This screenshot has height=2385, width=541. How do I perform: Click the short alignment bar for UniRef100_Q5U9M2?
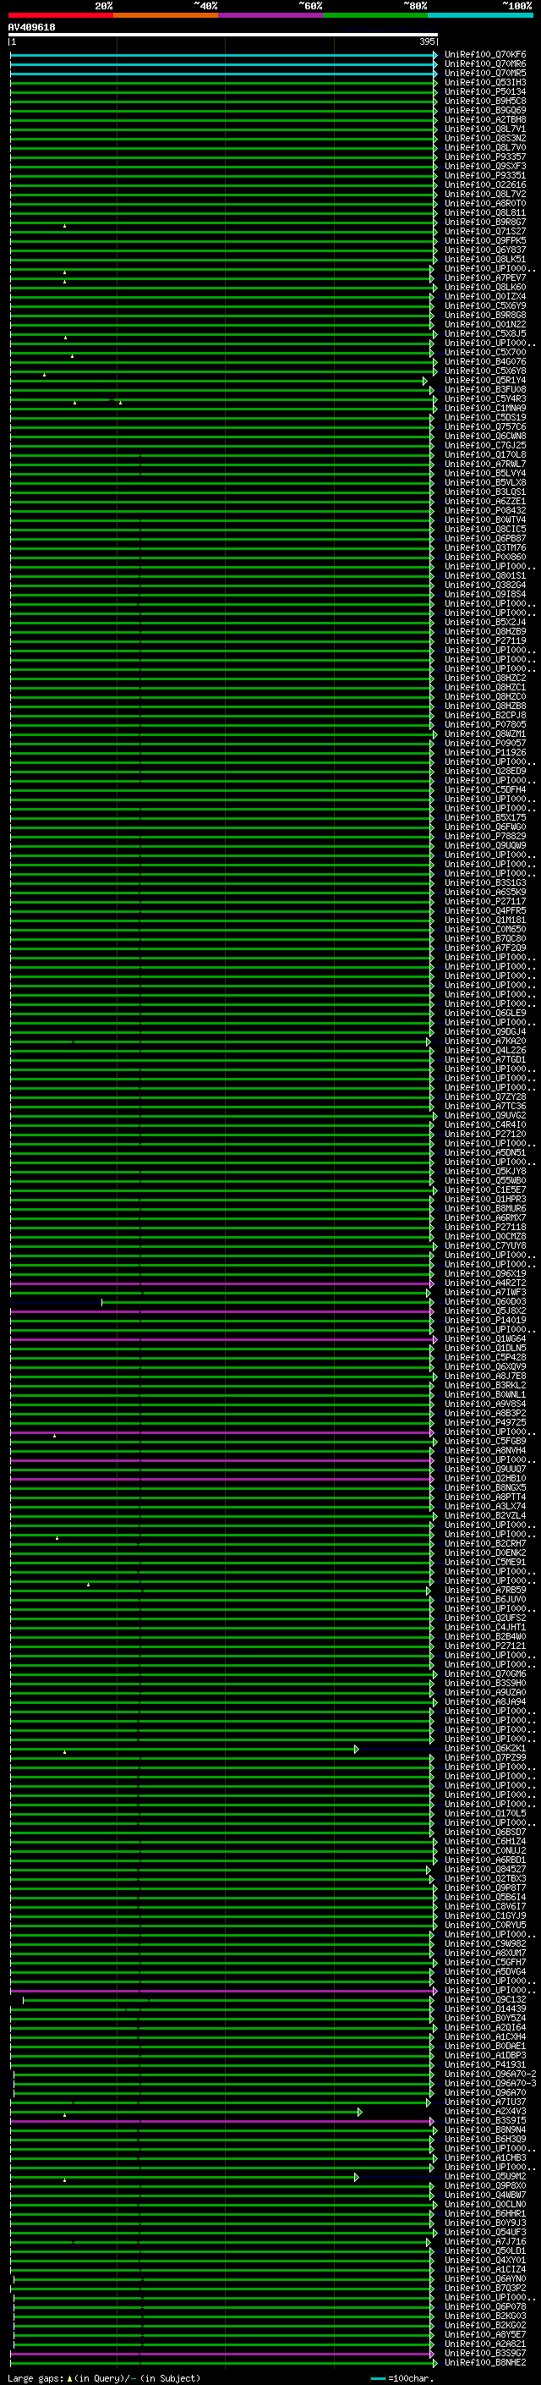[x=183, y=2177]
